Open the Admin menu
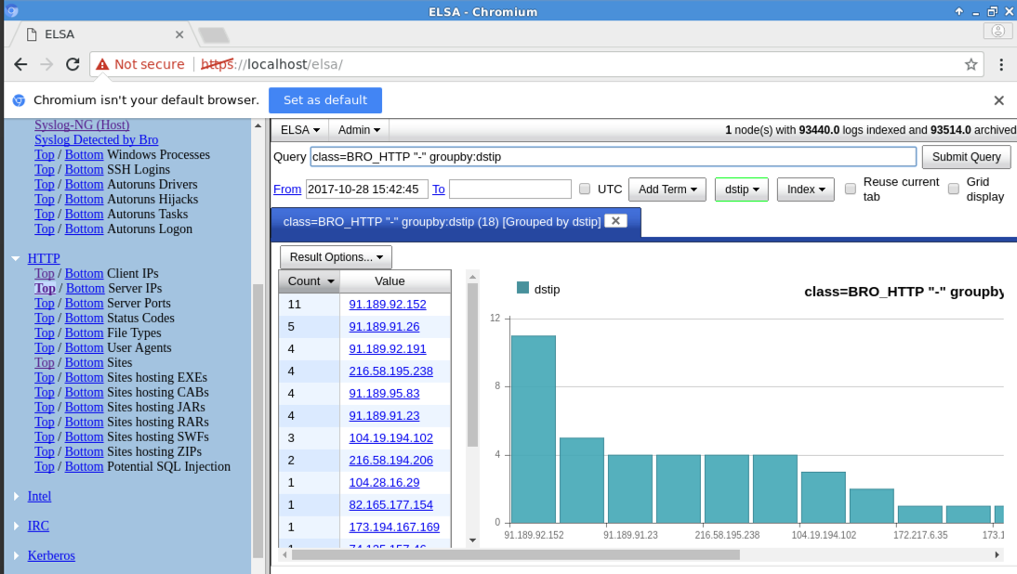 [x=360, y=131]
